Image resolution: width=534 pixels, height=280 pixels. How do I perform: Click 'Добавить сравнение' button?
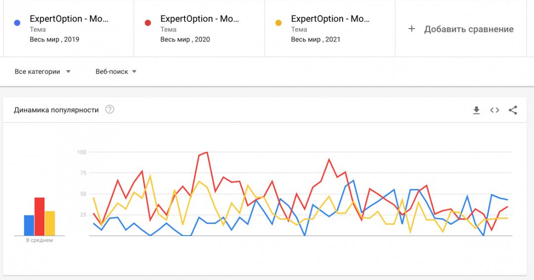[468, 29]
